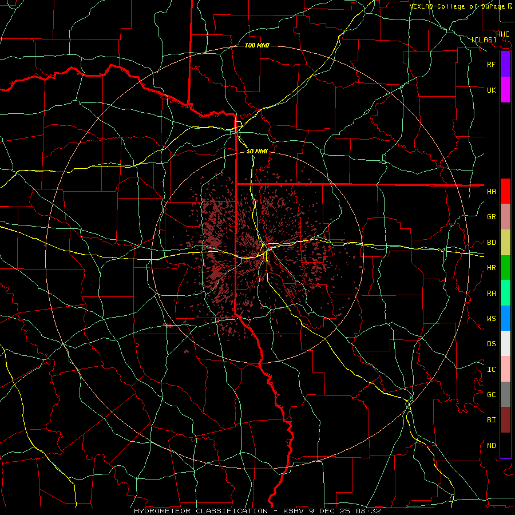This screenshot has width=515, height=515.
Task: Click the HR legend label
Action: [491, 268]
